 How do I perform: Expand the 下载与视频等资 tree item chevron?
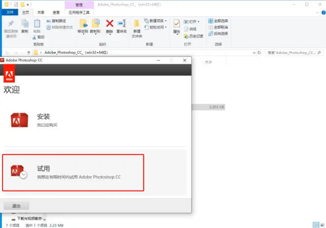pos(44,219)
